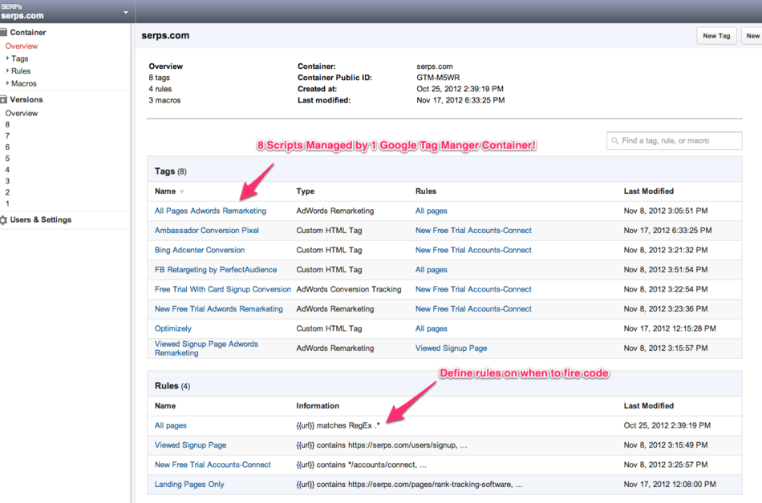Click the Users & Settings gear icon
Viewport: 762px width, 503px height.
coord(3,220)
